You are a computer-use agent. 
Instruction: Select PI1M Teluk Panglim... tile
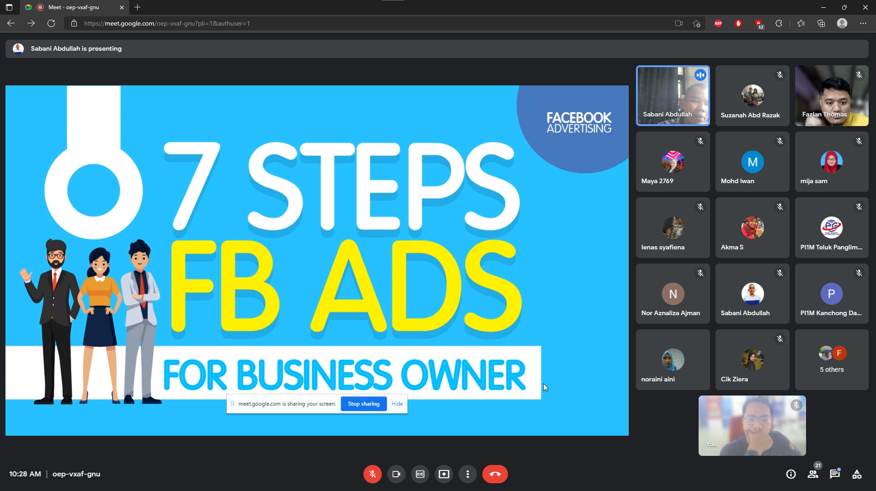pyautogui.click(x=831, y=227)
